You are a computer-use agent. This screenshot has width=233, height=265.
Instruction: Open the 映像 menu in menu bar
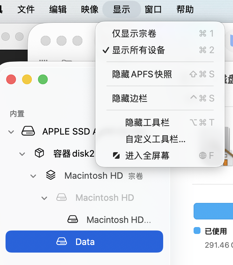click(x=90, y=9)
